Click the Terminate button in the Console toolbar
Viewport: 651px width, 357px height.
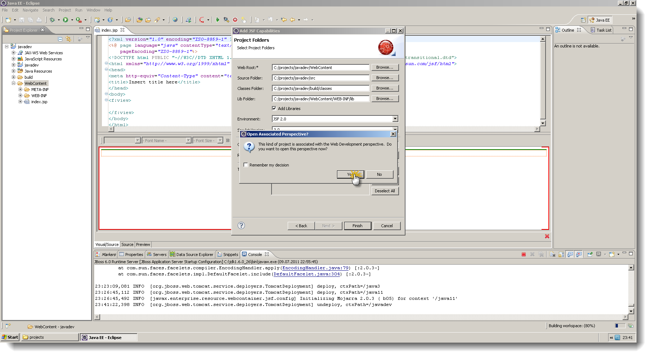coord(524,254)
